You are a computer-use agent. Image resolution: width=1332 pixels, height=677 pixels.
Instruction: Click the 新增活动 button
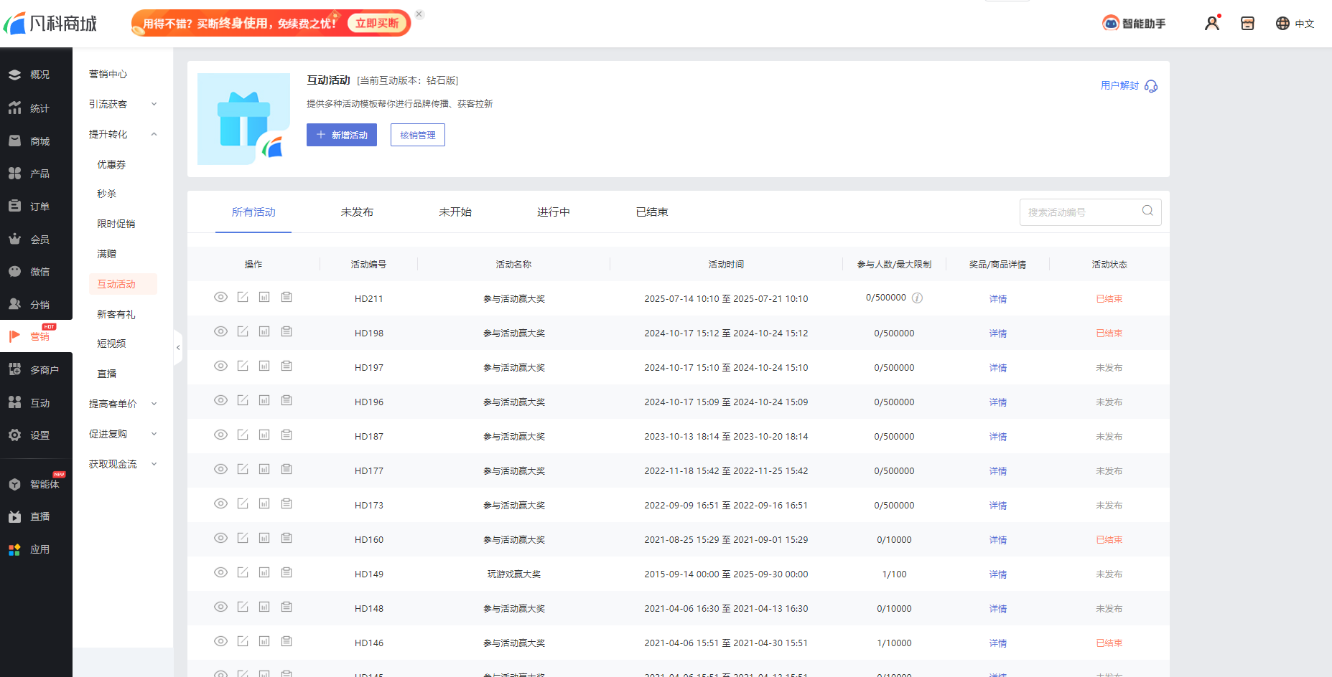[342, 135]
